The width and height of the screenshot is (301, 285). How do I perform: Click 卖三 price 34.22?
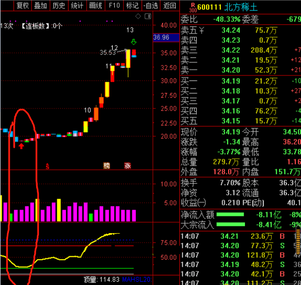231,50
